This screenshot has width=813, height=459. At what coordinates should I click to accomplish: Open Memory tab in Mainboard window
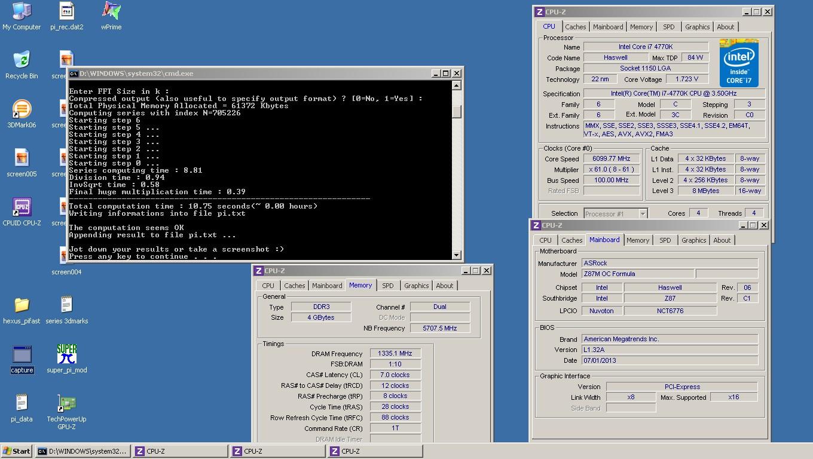click(x=638, y=240)
